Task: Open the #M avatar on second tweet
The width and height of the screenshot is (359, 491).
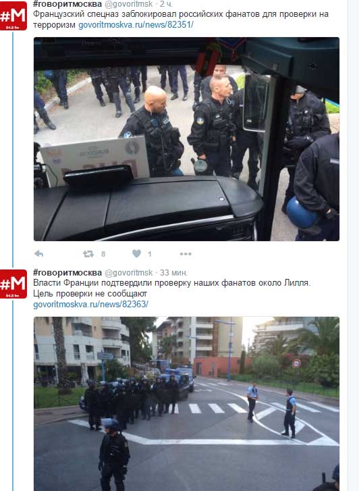Action: point(13,284)
